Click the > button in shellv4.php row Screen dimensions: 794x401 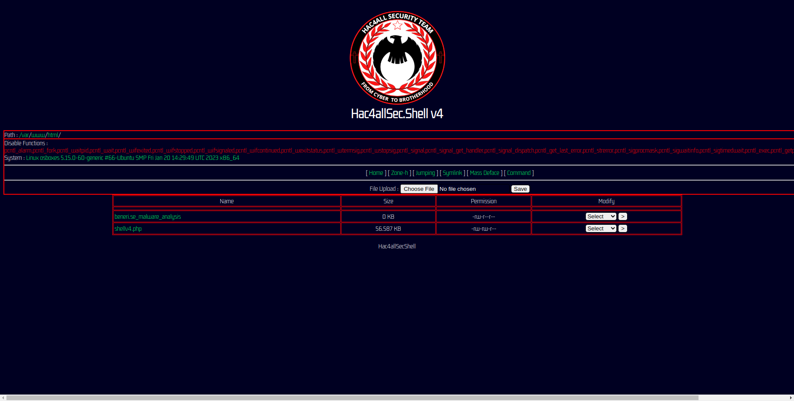click(x=623, y=229)
